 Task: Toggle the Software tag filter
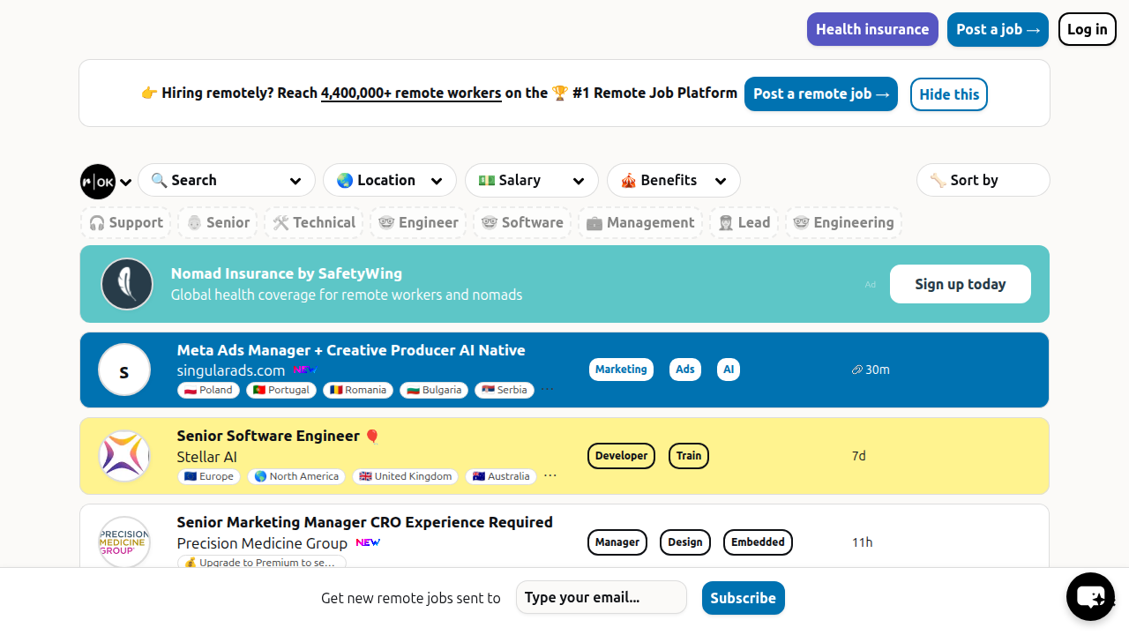[x=522, y=222]
